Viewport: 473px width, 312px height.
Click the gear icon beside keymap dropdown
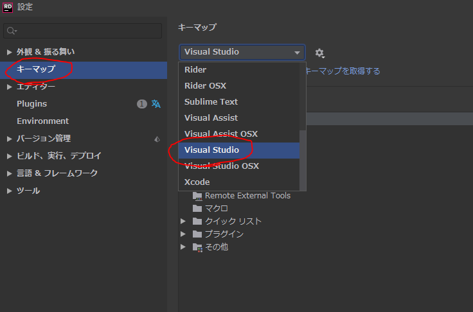pyautogui.click(x=319, y=53)
